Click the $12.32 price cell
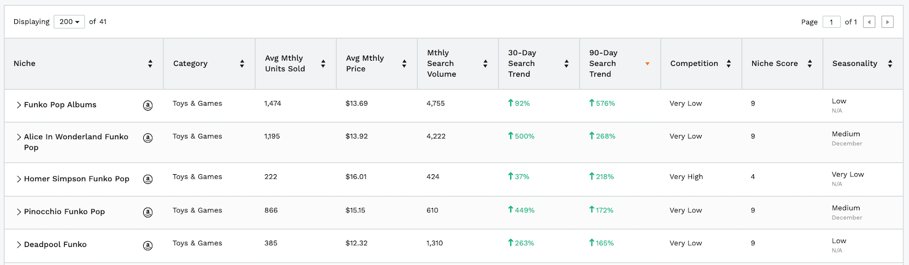909x265 pixels. (x=357, y=243)
